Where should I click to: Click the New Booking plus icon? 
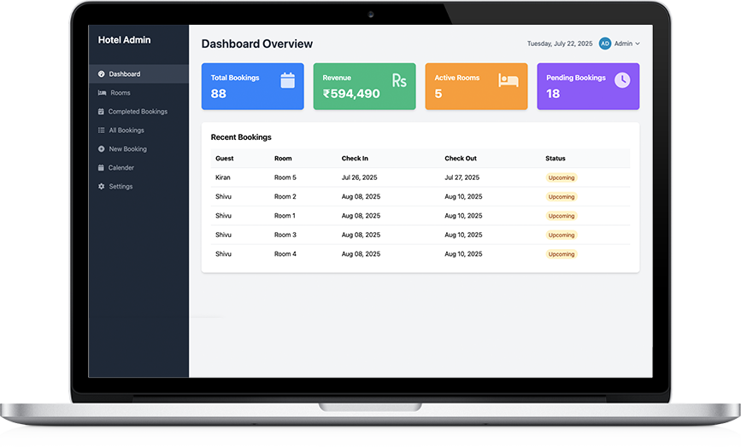click(x=102, y=149)
